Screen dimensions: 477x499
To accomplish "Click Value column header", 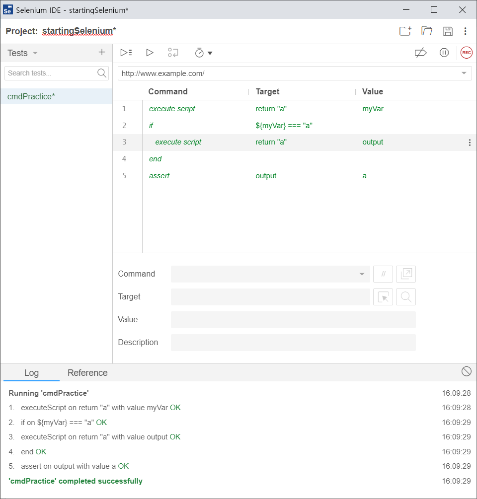I will [x=373, y=92].
